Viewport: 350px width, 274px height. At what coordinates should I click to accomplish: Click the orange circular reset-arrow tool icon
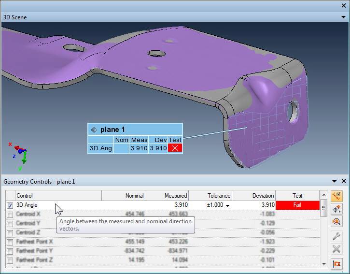point(336,222)
